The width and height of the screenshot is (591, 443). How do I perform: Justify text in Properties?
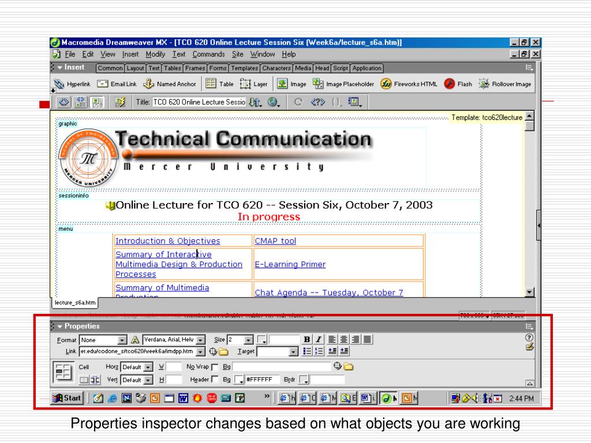[x=367, y=339]
